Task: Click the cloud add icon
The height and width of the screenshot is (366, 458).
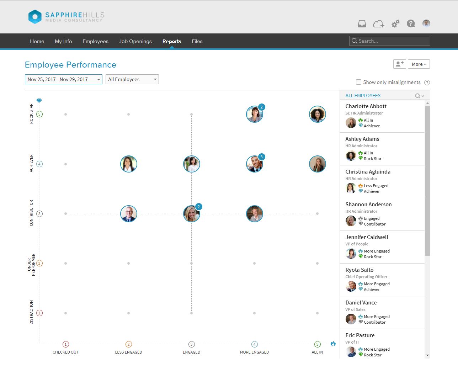Action: click(378, 24)
